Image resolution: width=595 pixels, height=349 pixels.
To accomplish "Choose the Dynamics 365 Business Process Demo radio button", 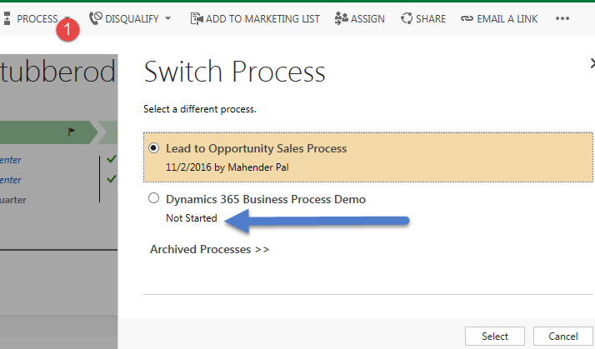I will tap(153, 199).
